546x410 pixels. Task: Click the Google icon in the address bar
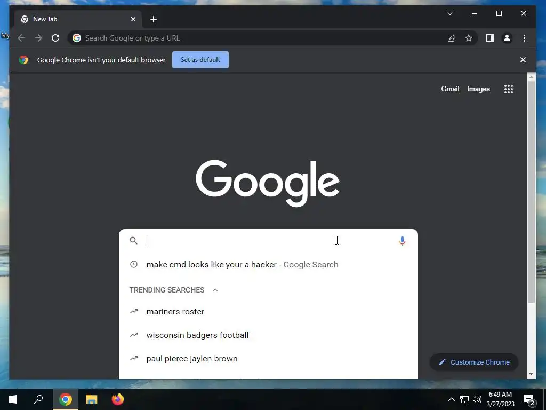77,38
